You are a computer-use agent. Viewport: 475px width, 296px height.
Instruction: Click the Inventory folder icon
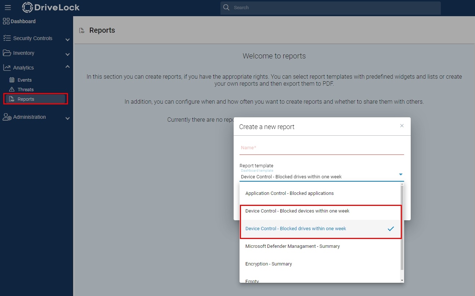pos(7,53)
